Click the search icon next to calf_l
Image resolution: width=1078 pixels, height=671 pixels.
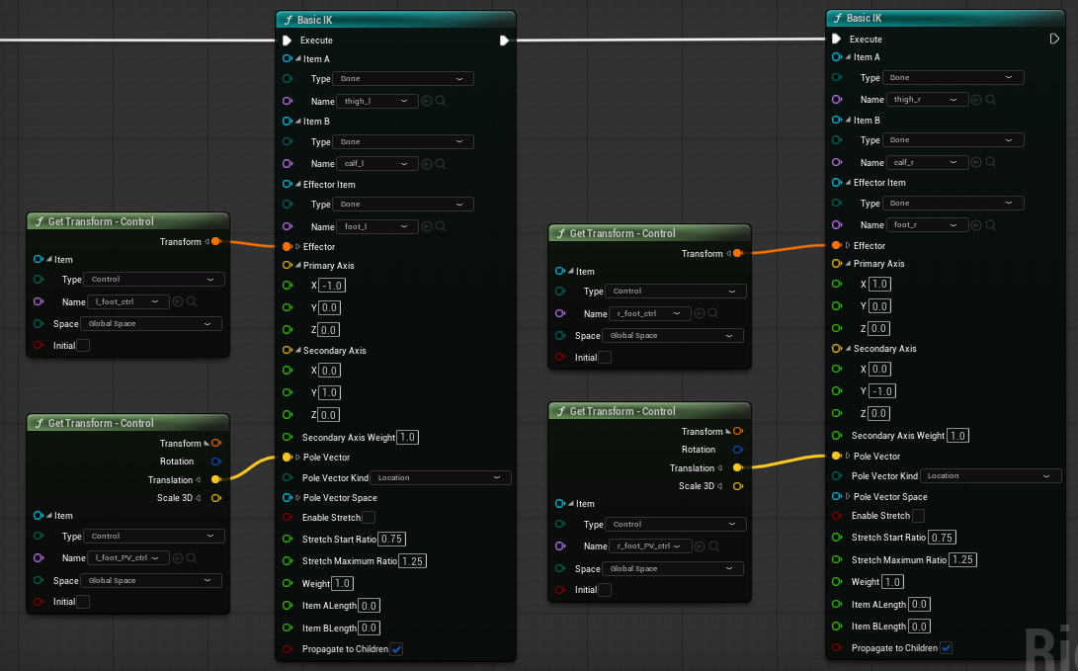click(441, 164)
